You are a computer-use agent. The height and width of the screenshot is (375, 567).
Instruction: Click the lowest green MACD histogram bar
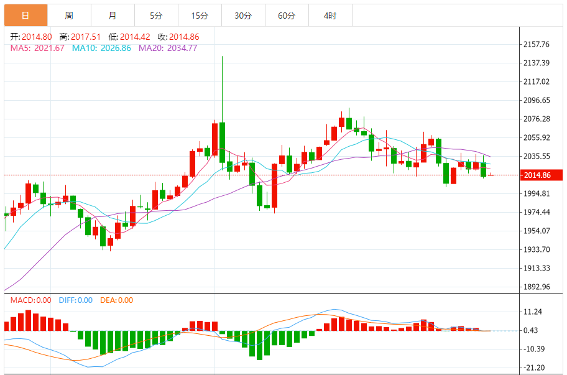259,345
